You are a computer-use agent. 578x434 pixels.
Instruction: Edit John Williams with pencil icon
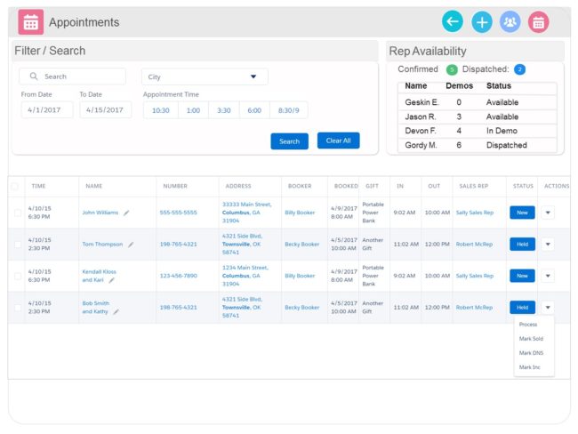[x=126, y=213]
